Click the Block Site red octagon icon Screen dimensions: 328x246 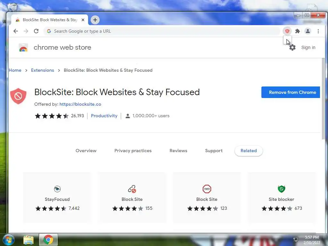coord(207,189)
